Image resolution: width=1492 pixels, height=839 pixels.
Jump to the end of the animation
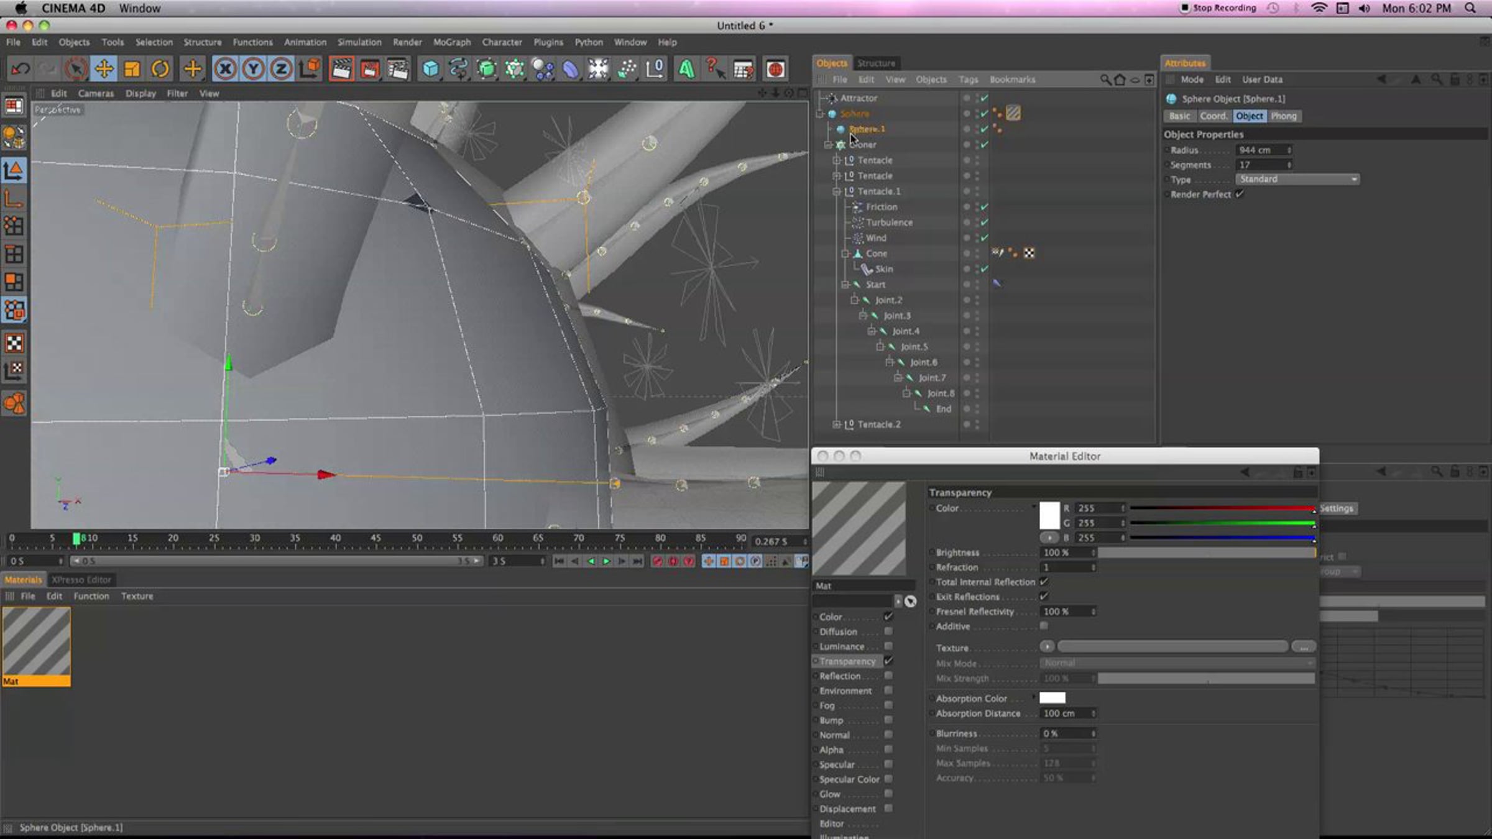(x=637, y=561)
